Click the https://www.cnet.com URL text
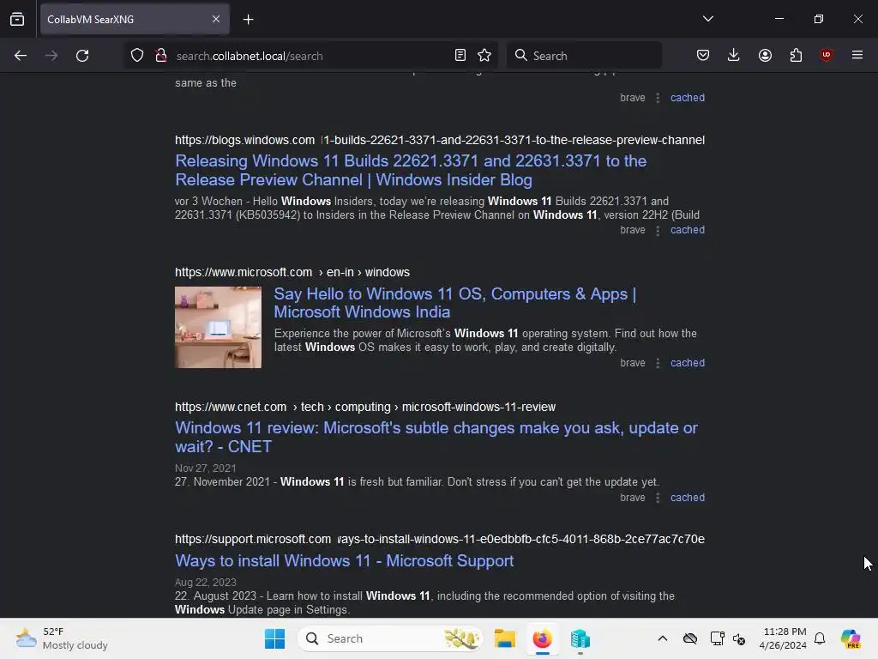Screen dimensions: 878x659 [x=231, y=407]
